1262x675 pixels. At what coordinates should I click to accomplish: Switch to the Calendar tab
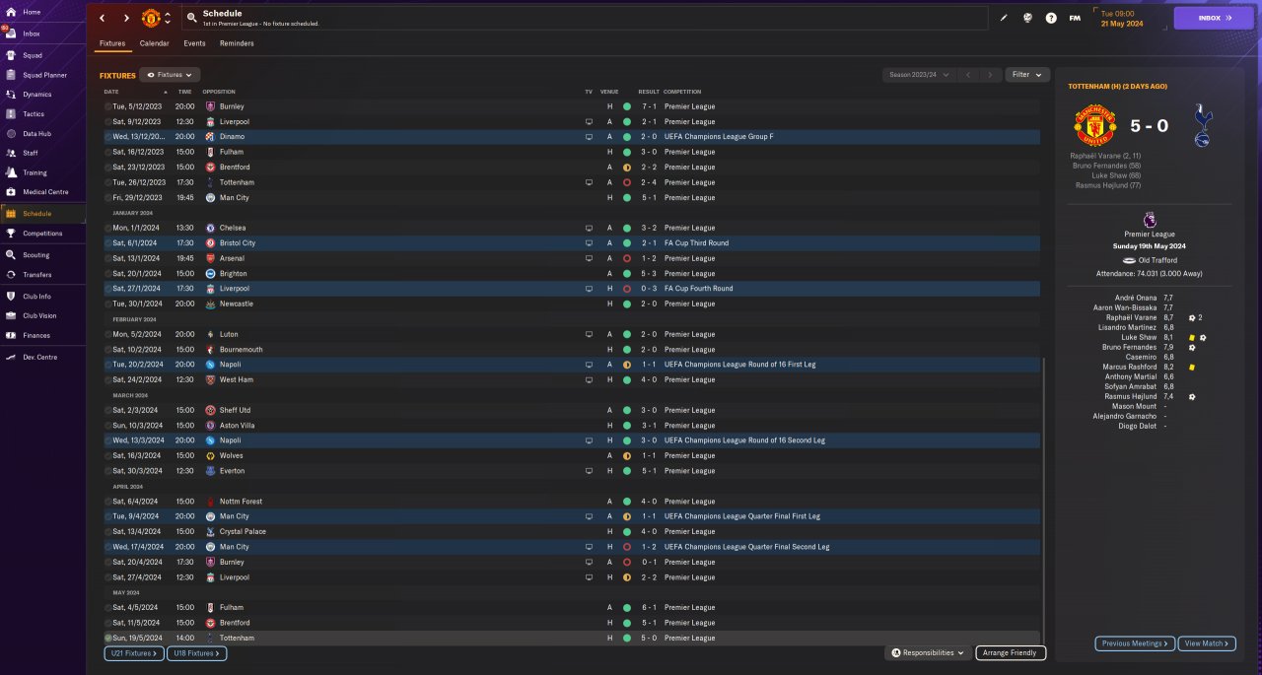(x=154, y=43)
